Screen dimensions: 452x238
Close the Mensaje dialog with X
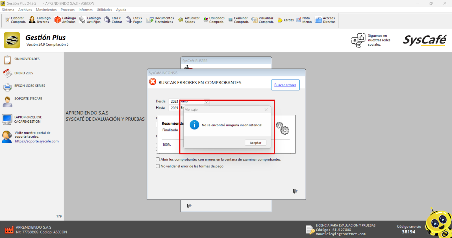coord(266,110)
